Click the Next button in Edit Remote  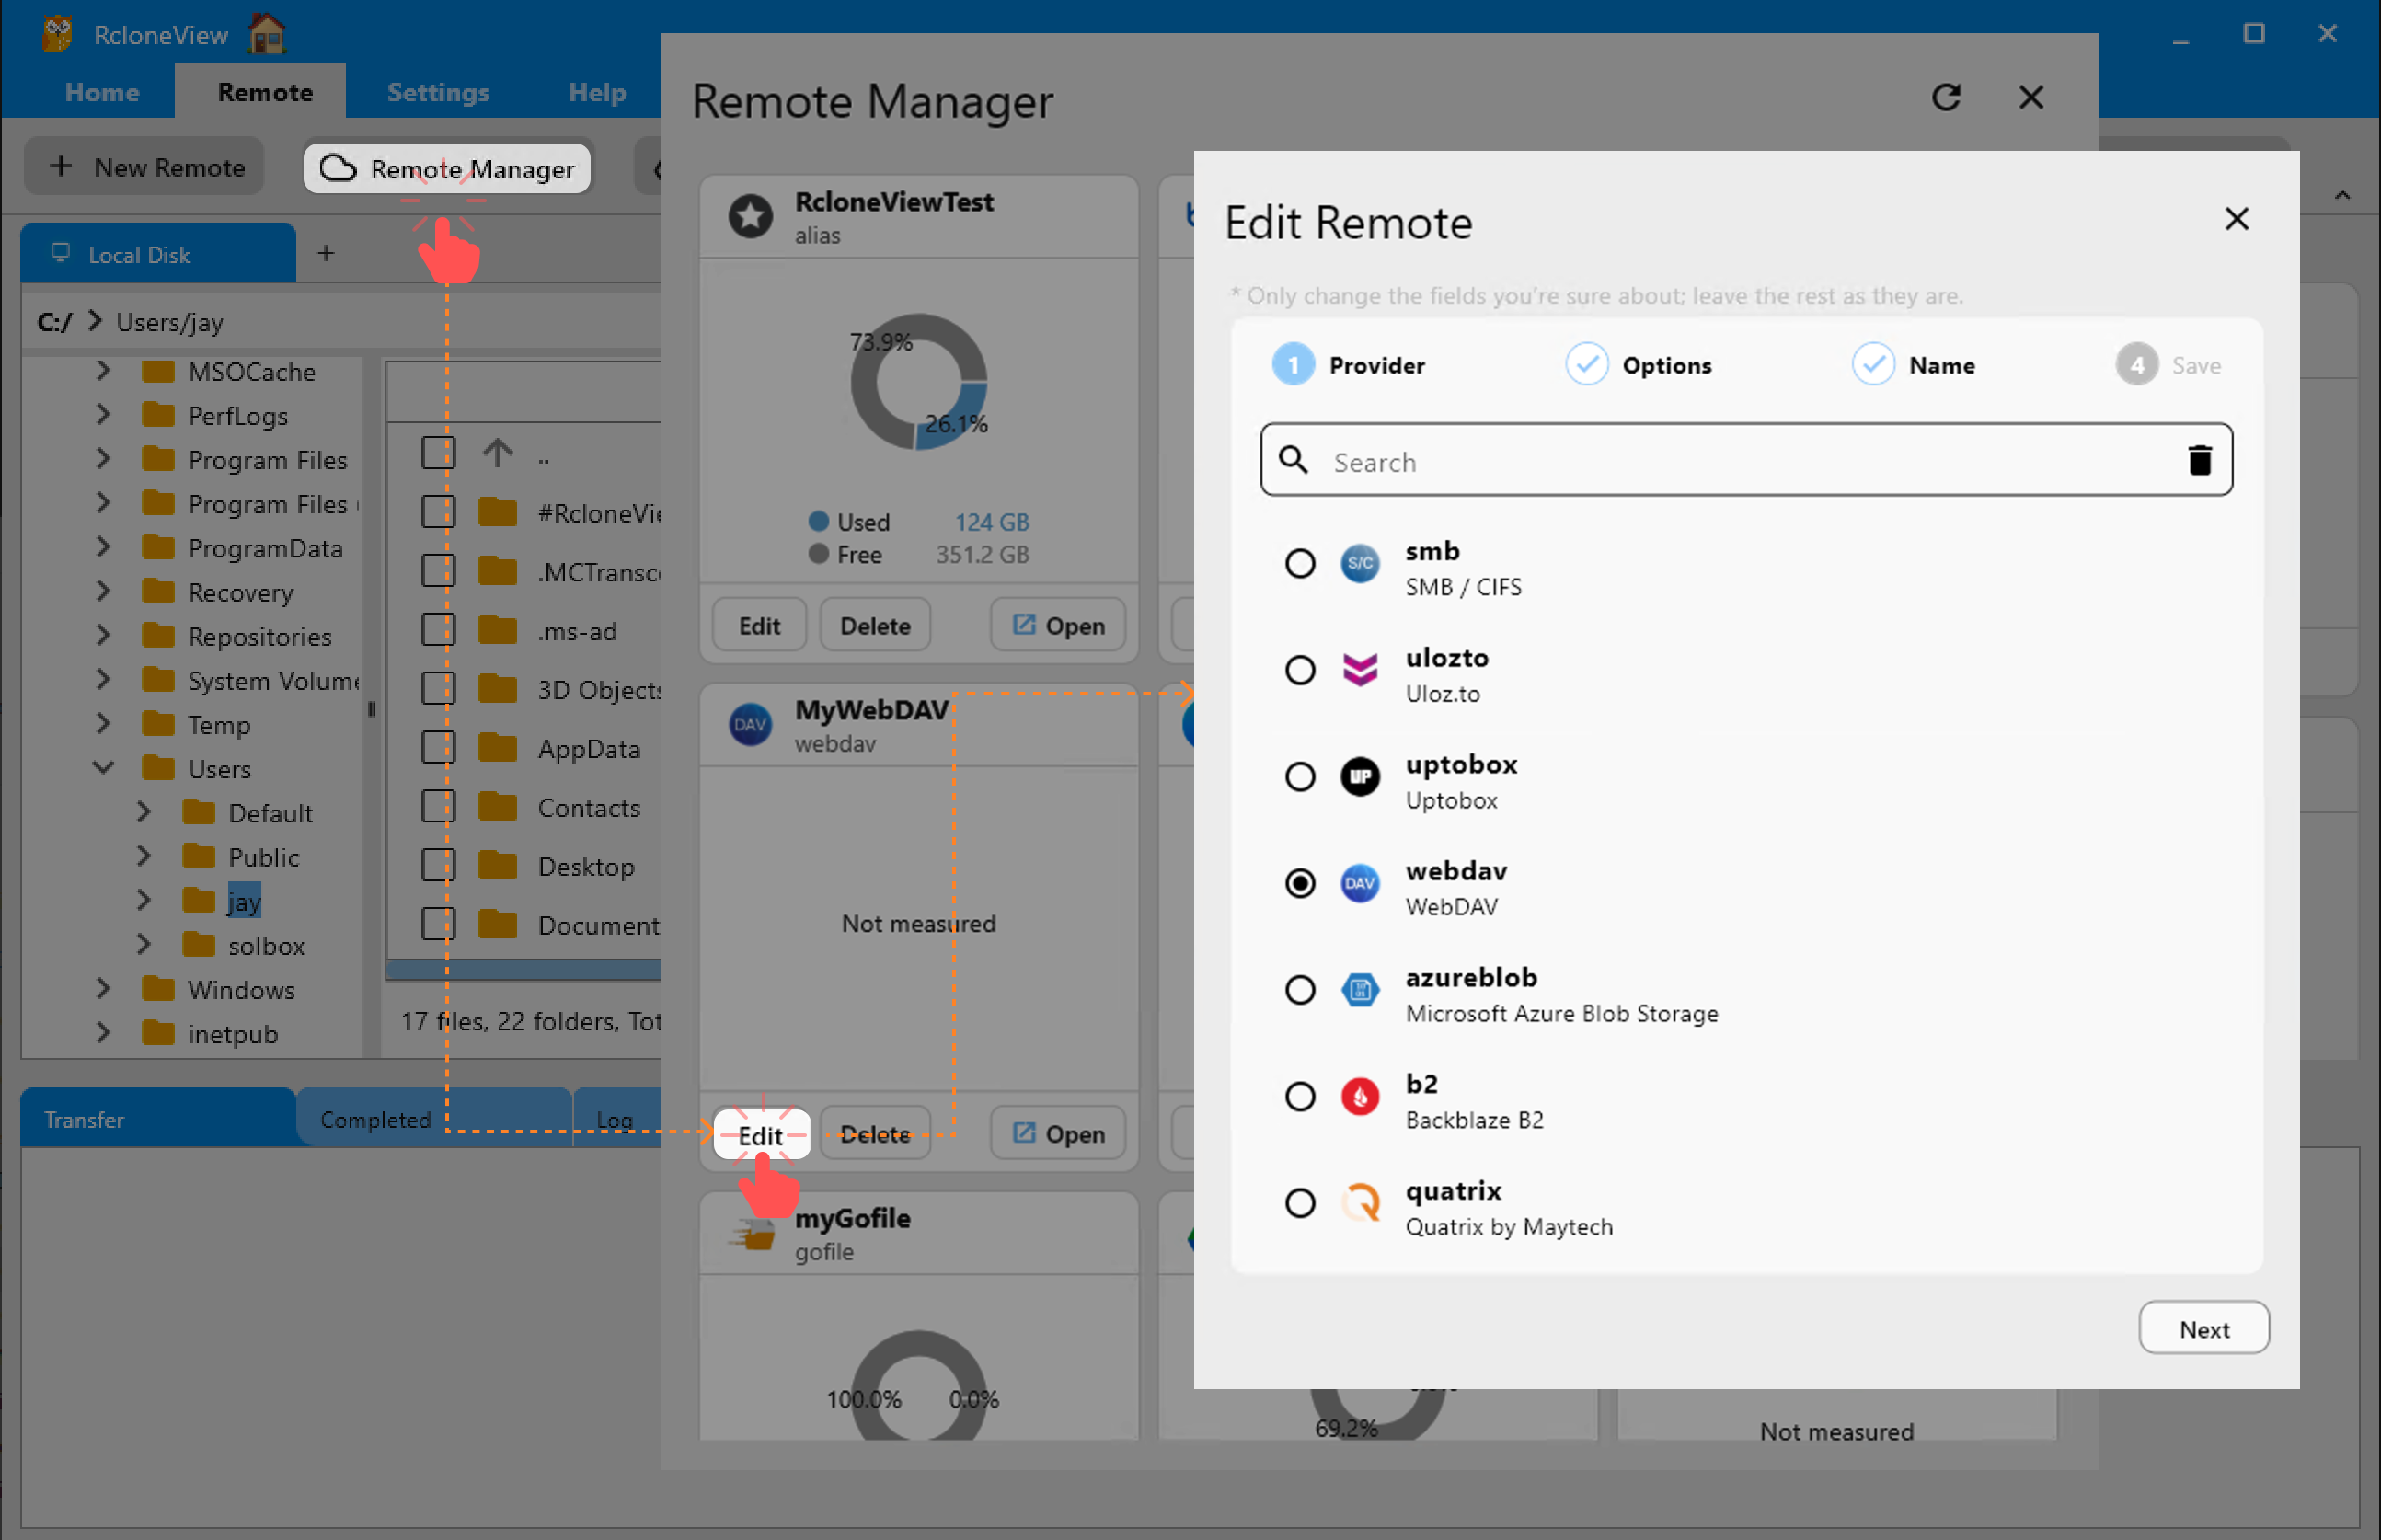2203,1328
